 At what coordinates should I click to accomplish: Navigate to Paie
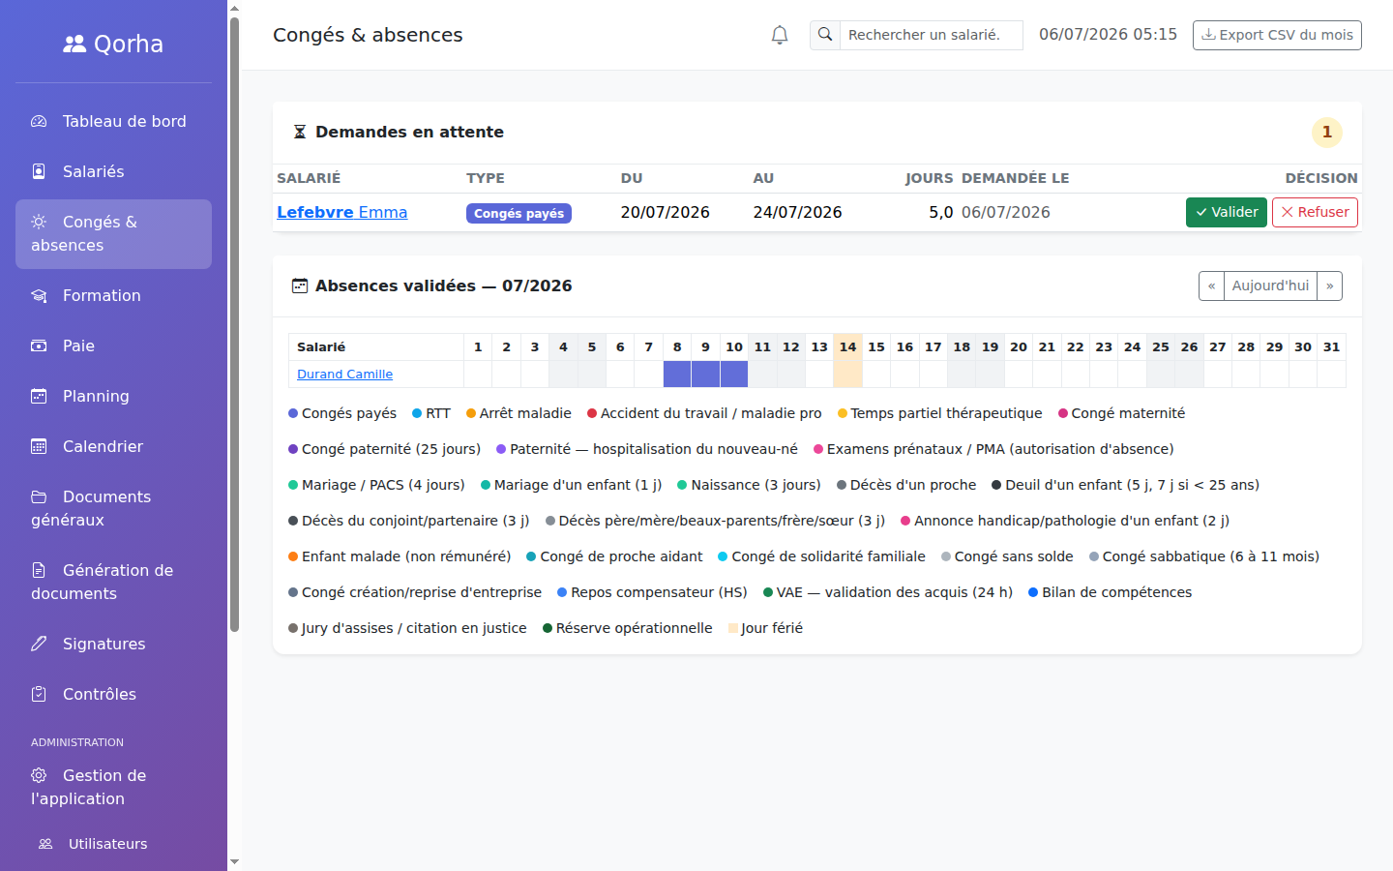(x=113, y=345)
